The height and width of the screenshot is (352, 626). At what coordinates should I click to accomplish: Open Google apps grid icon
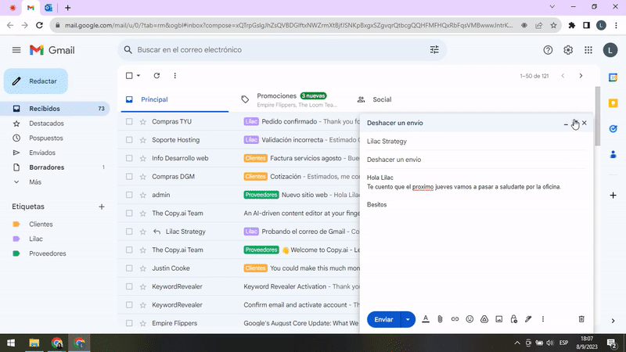(x=588, y=50)
